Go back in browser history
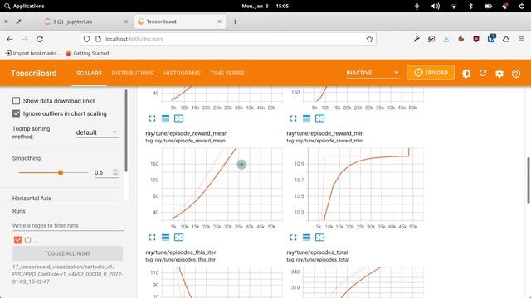The image size is (531, 298). coord(10,39)
